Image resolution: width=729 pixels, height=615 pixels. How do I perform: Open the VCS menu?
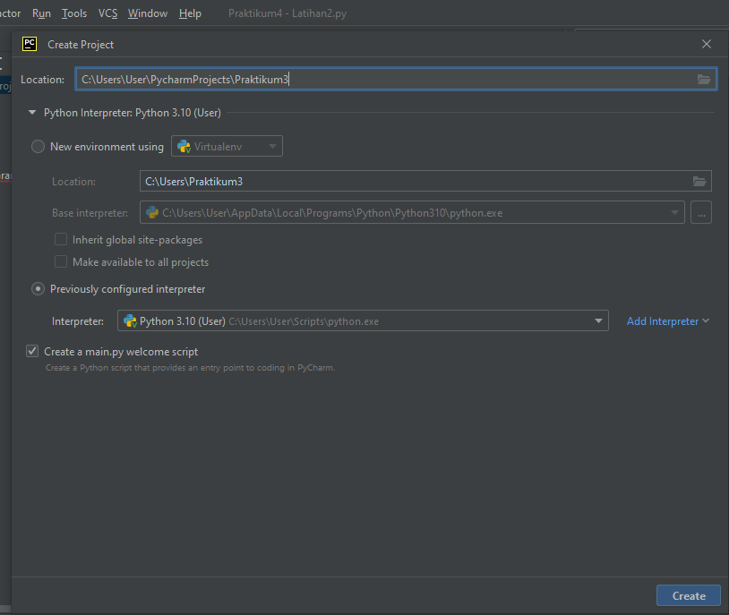tap(107, 13)
